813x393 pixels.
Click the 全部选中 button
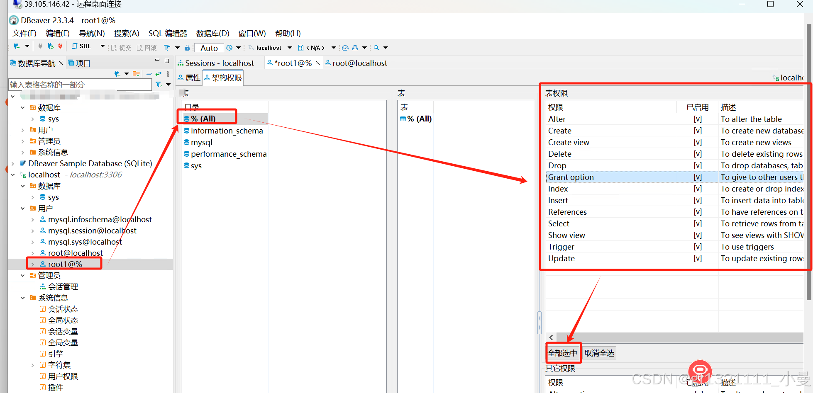(563, 353)
